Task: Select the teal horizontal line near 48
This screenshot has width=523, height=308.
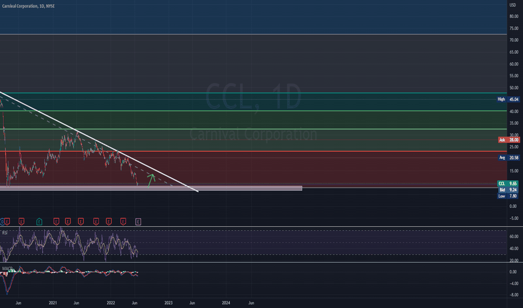Action: [x=254, y=93]
